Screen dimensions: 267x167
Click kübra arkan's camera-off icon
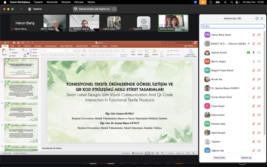tap(259, 114)
